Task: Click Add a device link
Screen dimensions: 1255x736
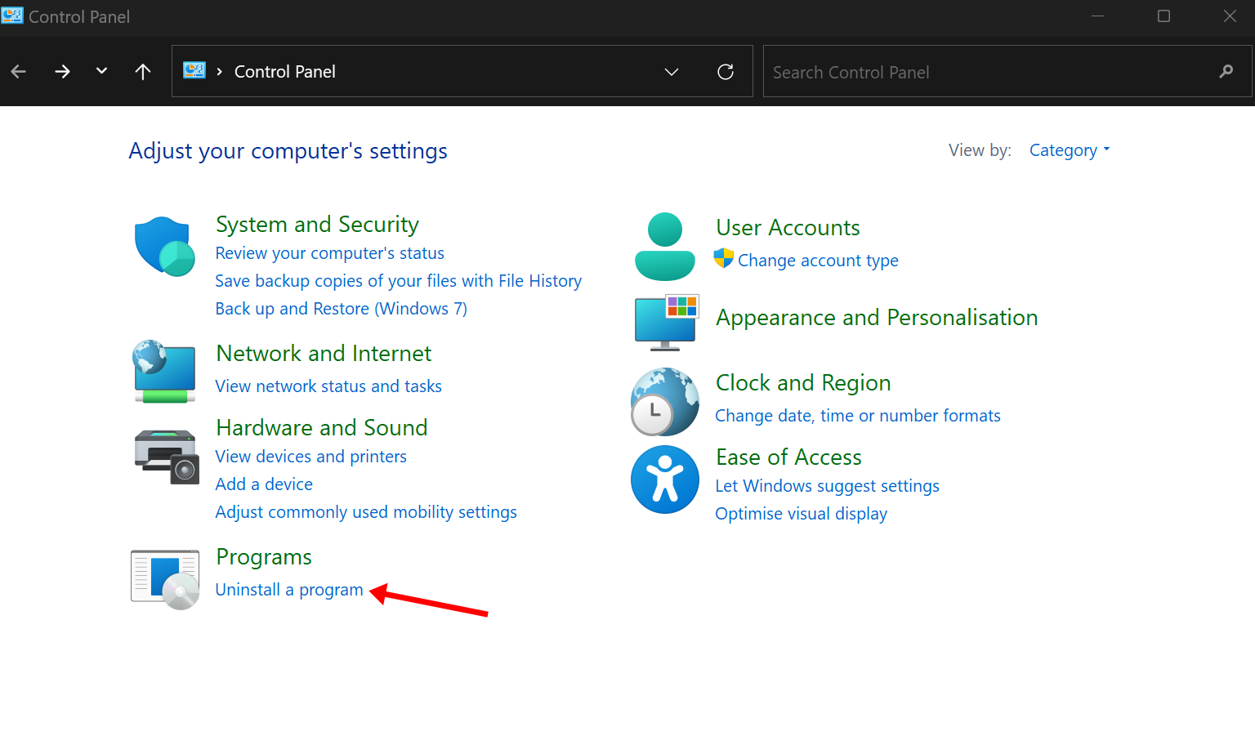Action: point(264,484)
